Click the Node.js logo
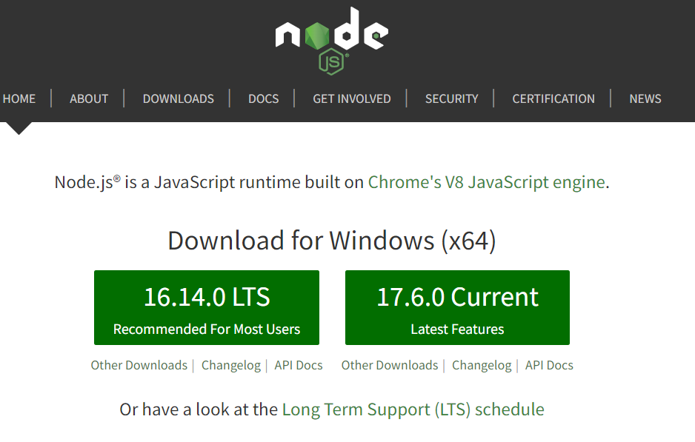 [331, 37]
